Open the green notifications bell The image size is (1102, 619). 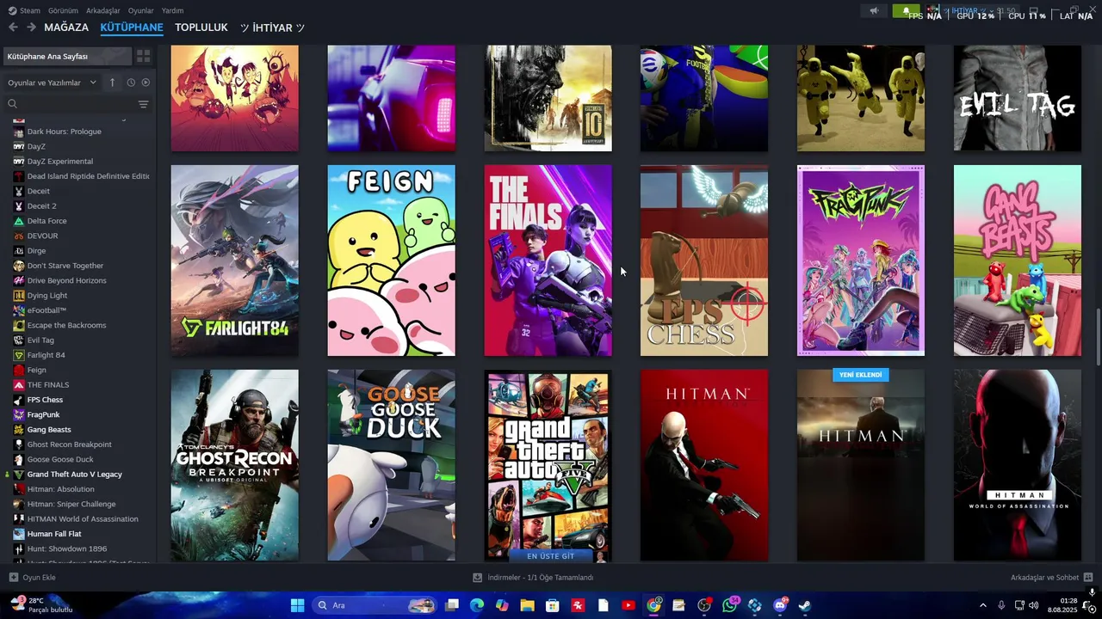(906, 11)
